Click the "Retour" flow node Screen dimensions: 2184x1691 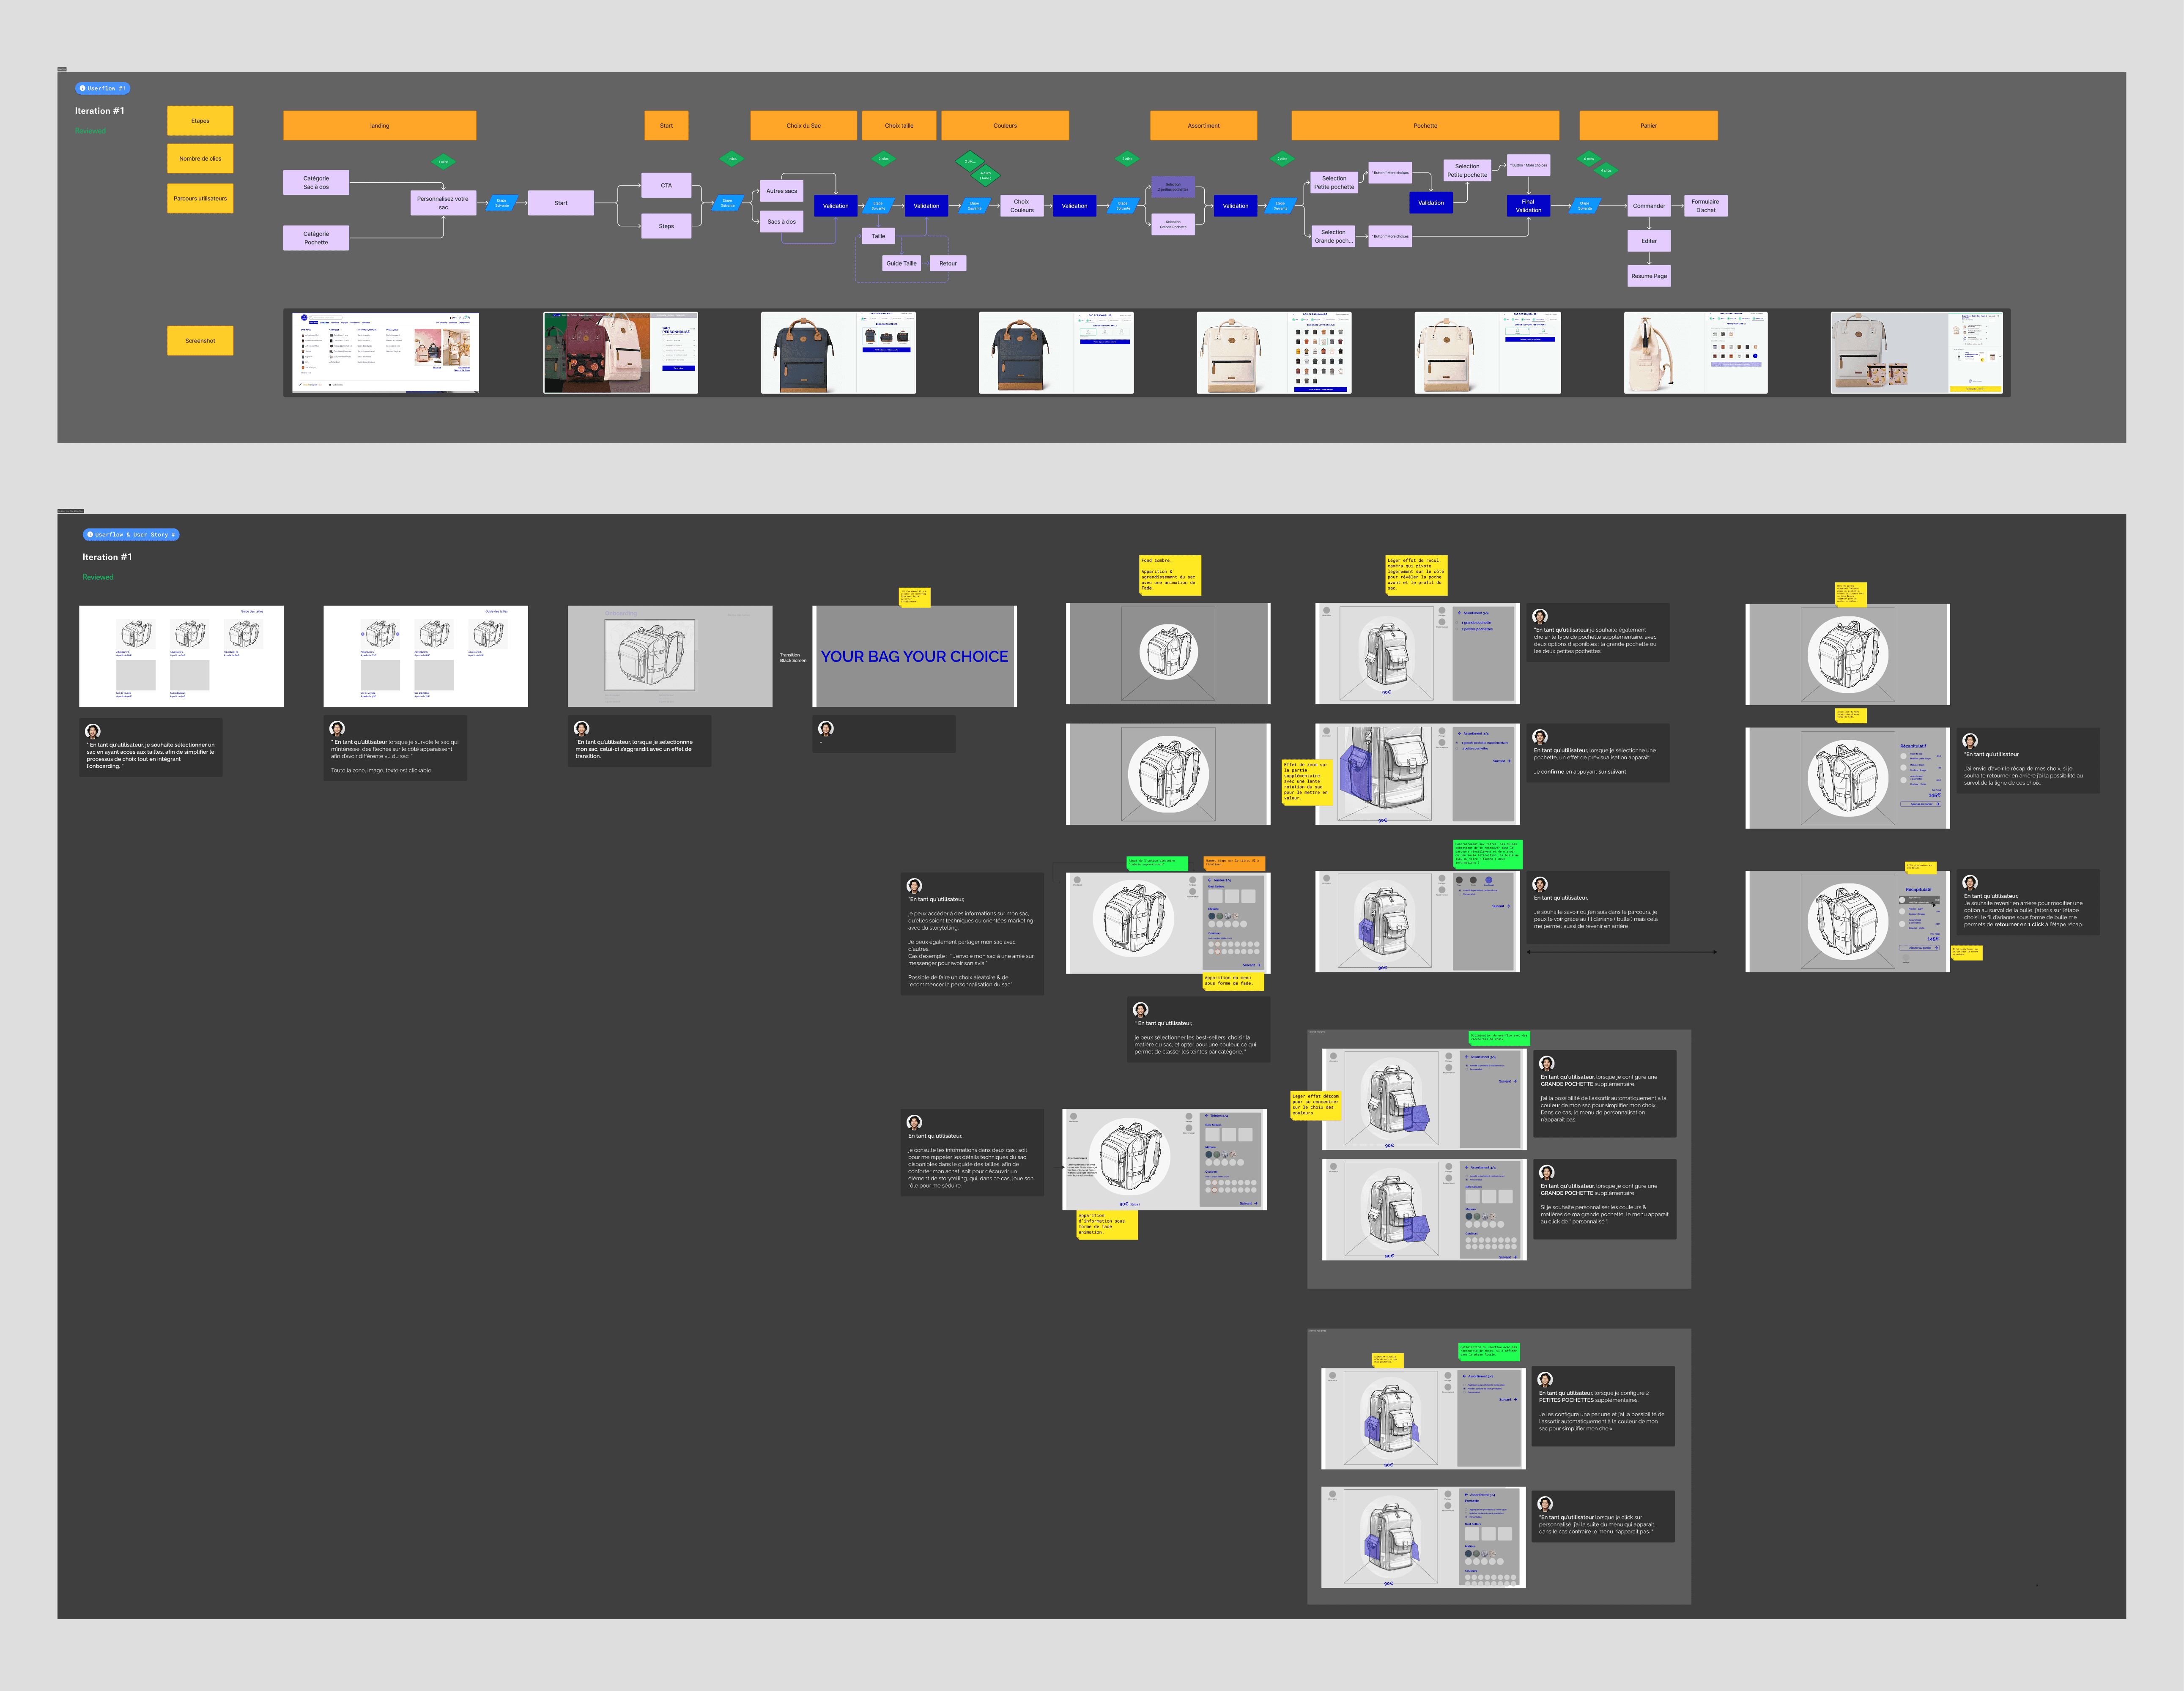click(947, 263)
